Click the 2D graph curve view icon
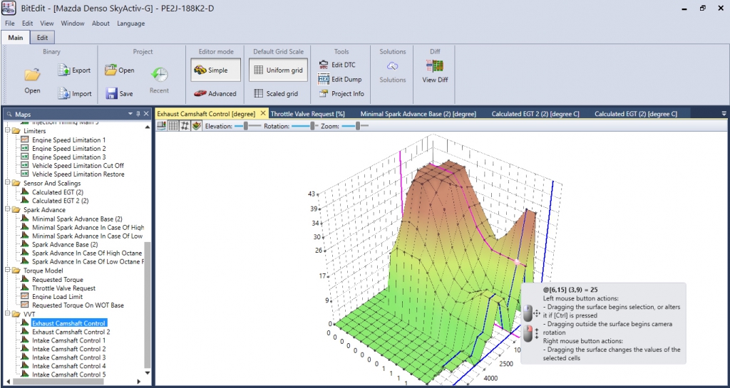Screen dimensions: 730x388 point(185,126)
